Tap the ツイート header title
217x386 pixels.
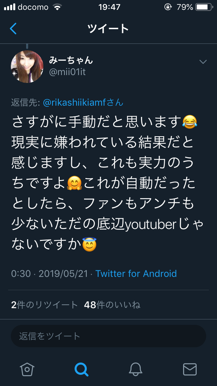tap(108, 29)
